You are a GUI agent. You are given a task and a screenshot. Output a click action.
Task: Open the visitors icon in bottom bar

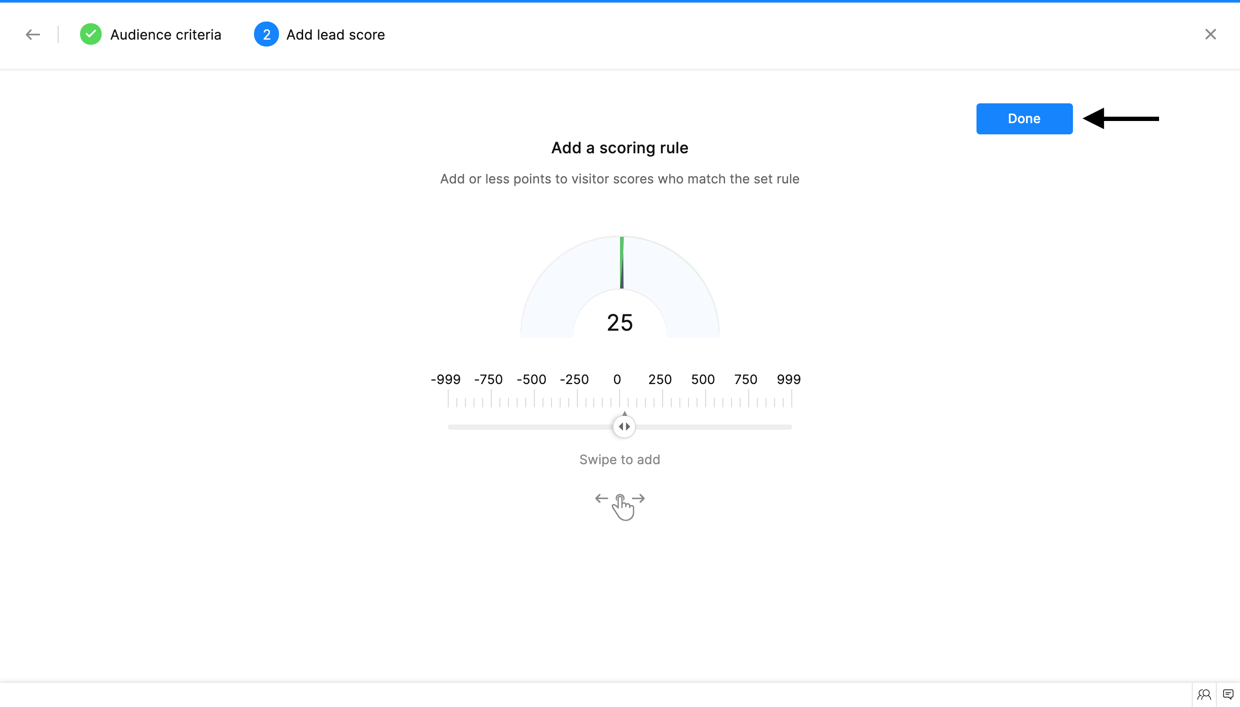coord(1203,695)
